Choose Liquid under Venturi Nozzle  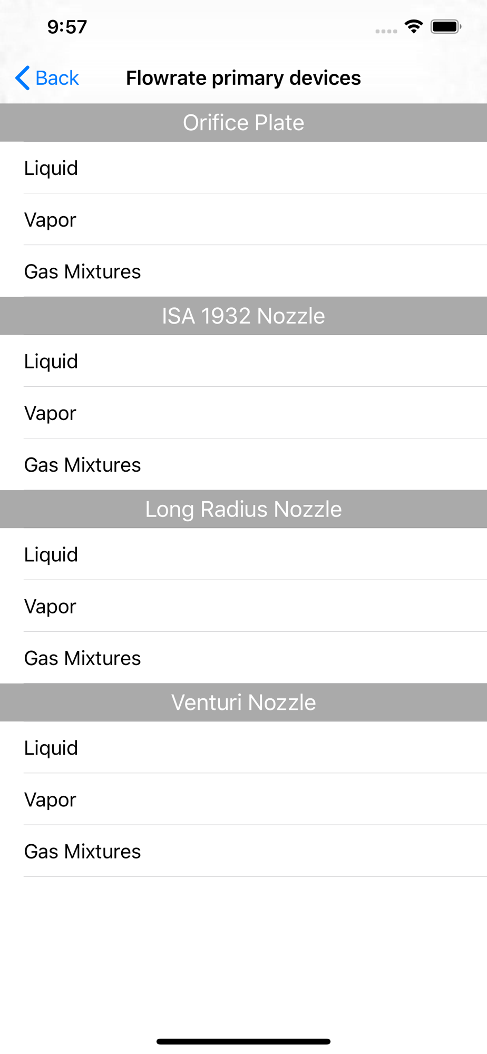coord(244,748)
